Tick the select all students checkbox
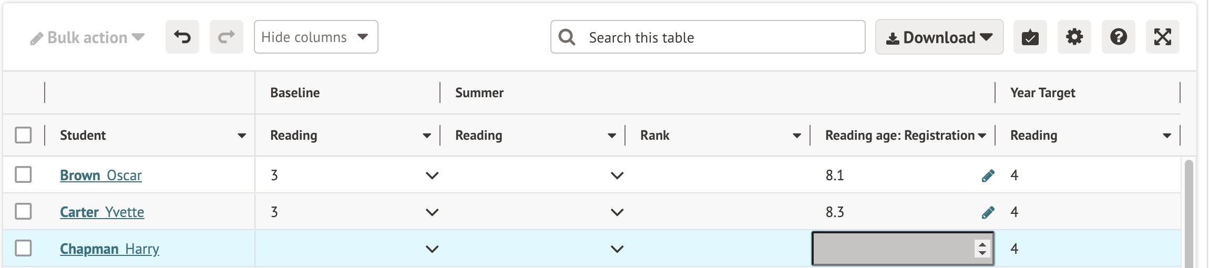Viewport: 1209px width, 268px height. [x=23, y=135]
